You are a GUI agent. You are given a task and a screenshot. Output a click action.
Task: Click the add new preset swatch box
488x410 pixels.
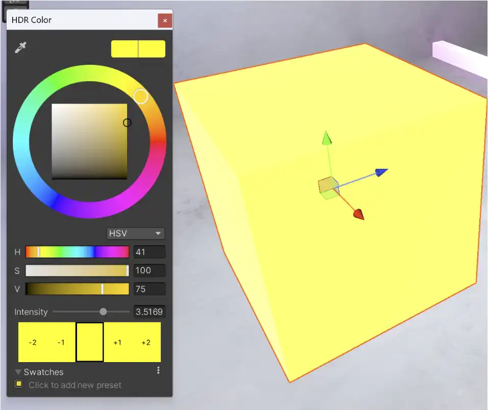pyautogui.click(x=19, y=384)
